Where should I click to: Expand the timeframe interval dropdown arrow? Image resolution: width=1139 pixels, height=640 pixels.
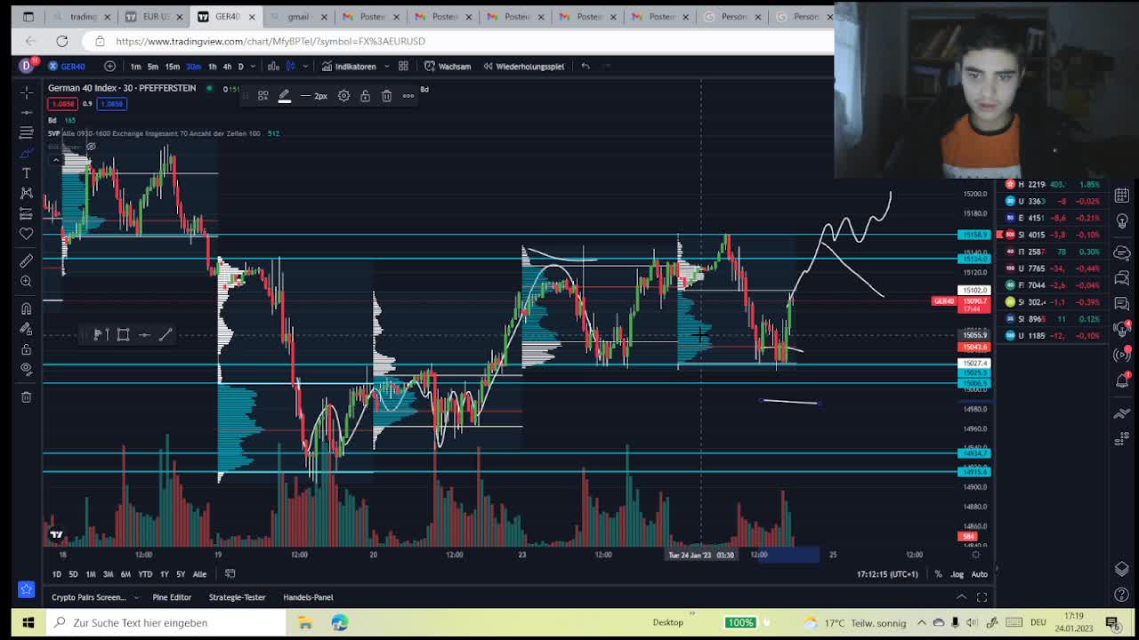(253, 66)
